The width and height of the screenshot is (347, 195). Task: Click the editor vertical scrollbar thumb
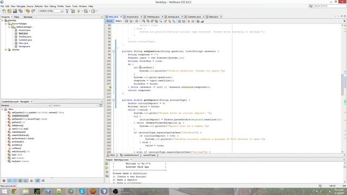click(x=343, y=84)
